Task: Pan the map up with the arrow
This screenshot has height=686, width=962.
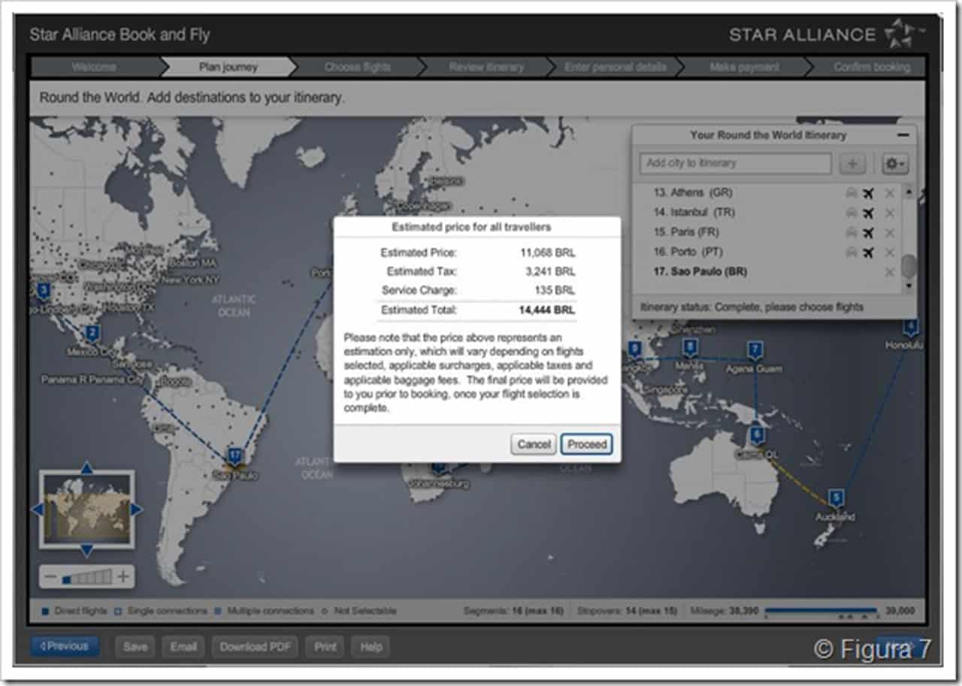Action: pyautogui.click(x=86, y=467)
